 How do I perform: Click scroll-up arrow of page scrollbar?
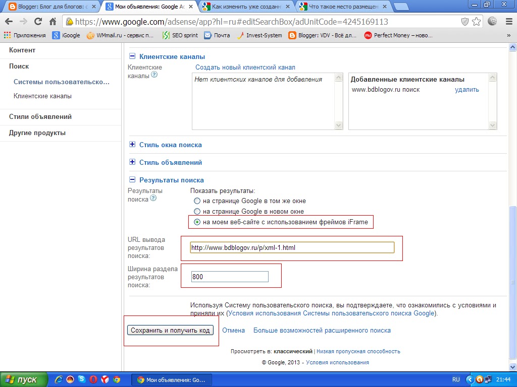[512, 47]
